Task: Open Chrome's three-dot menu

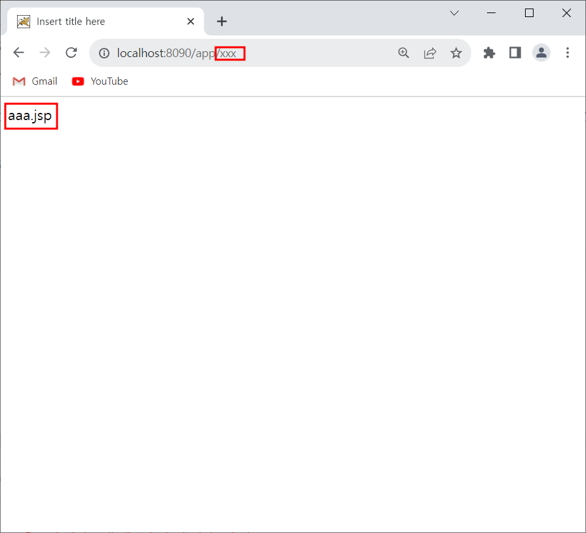Action: coord(567,53)
